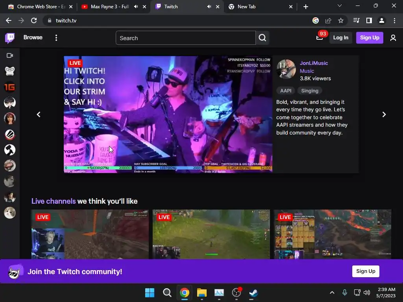This screenshot has height=302, width=403.
Task: Open the third live channel thumbnail
Action: [x=333, y=234]
